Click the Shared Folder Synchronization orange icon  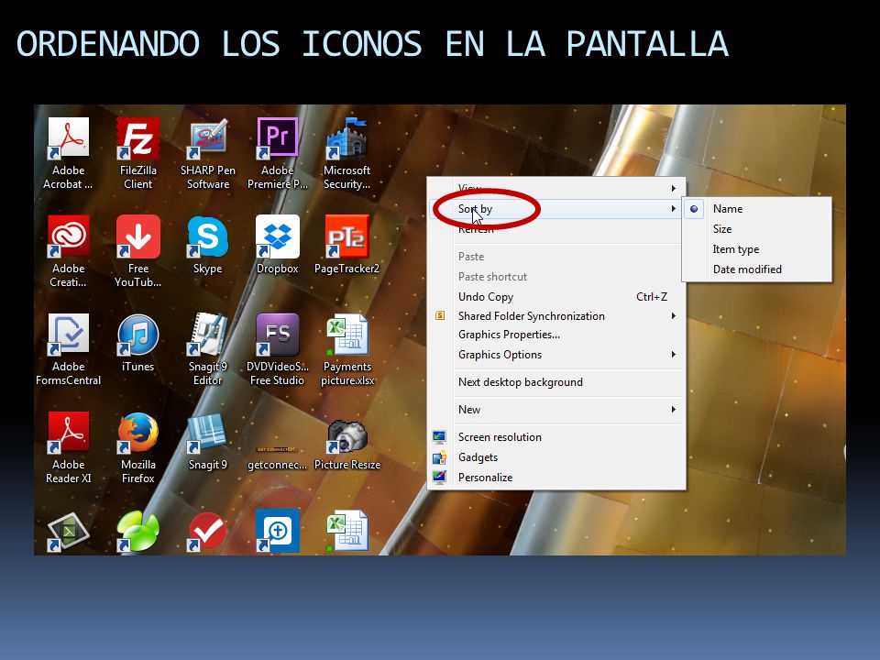pos(440,315)
